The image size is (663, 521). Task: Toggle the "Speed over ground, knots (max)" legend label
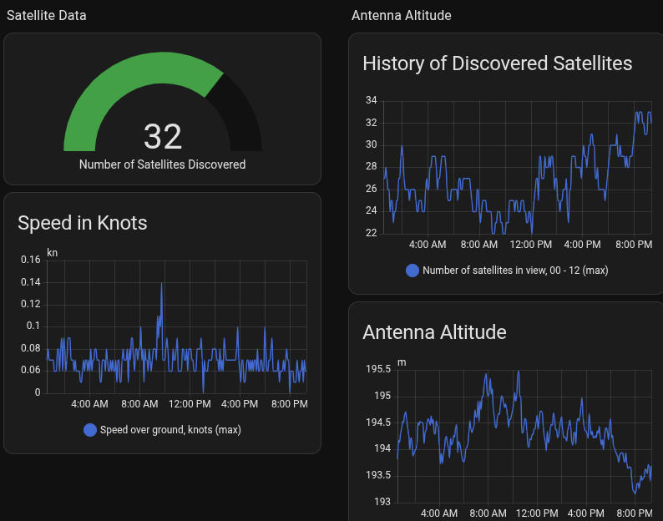click(170, 430)
